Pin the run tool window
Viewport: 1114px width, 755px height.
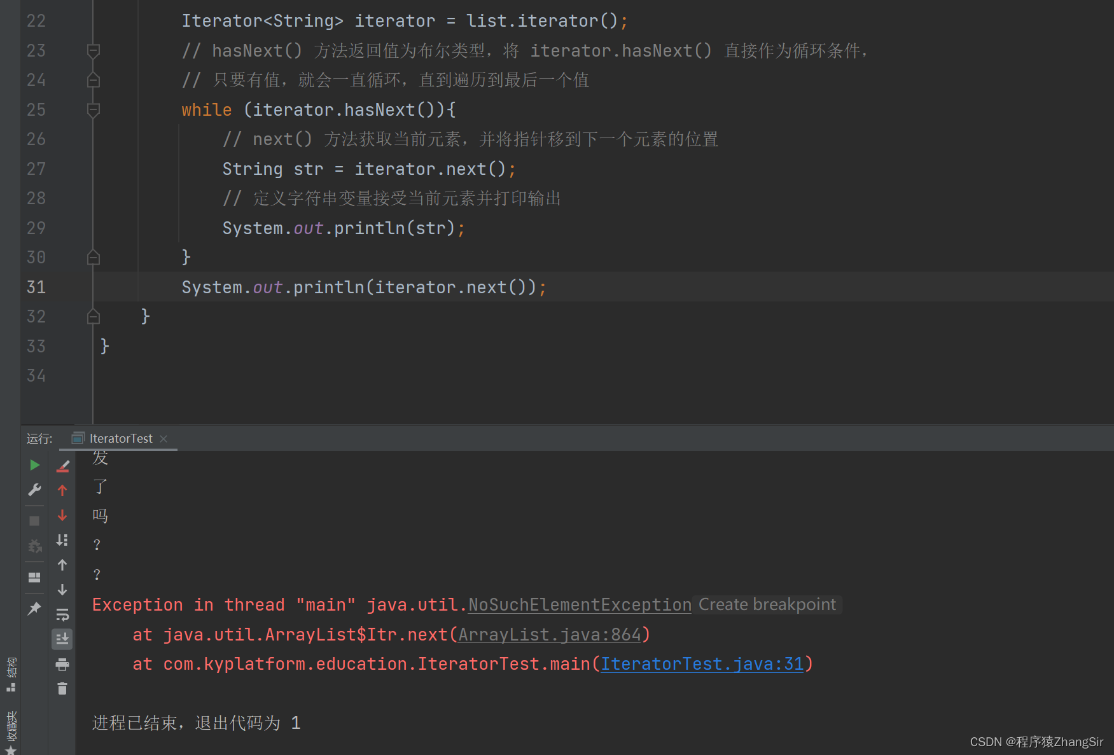[x=35, y=609]
